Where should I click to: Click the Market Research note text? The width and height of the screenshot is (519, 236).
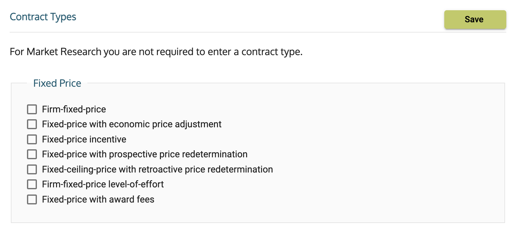[x=156, y=52]
